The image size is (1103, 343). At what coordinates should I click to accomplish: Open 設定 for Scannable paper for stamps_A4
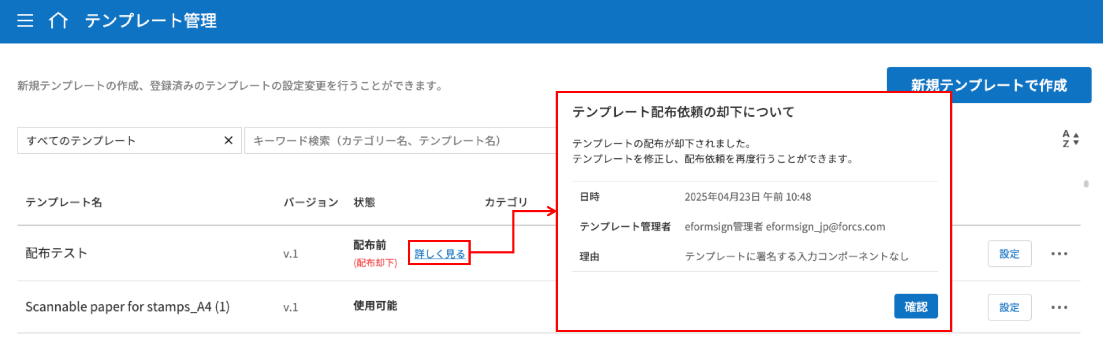[1009, 307]
